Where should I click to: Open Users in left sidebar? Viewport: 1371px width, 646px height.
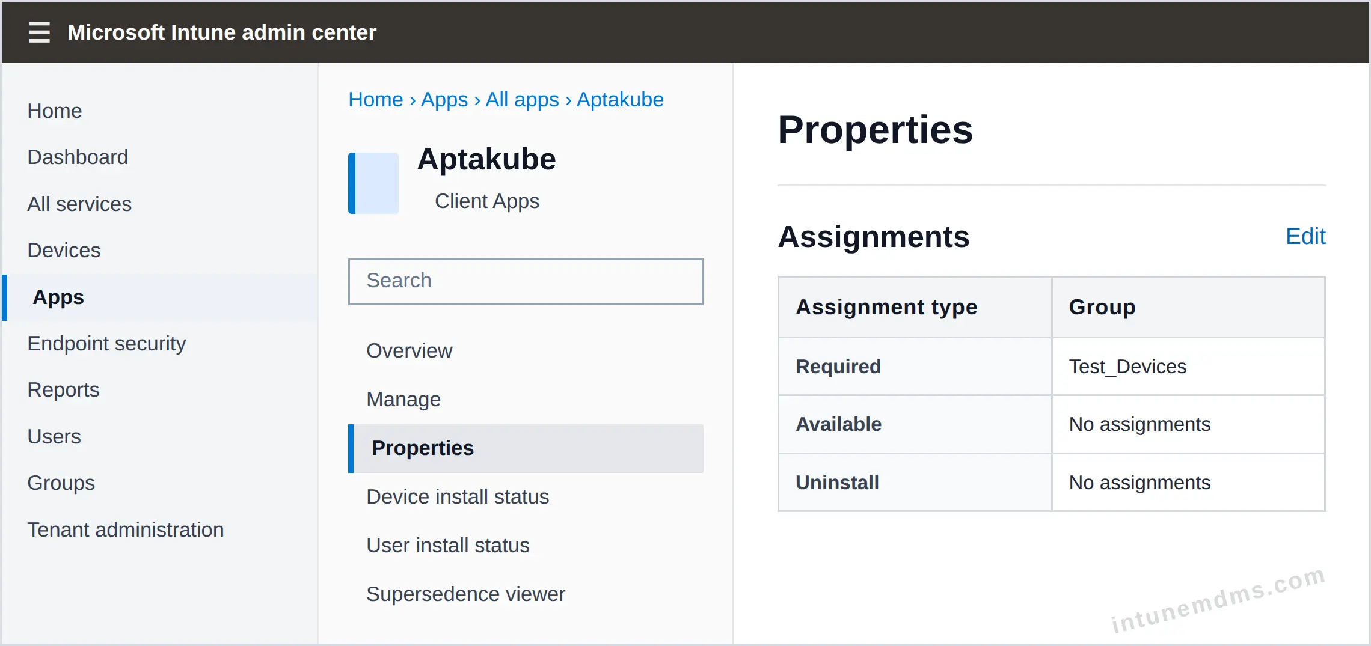pyautogui.click(x=54, y=436)
